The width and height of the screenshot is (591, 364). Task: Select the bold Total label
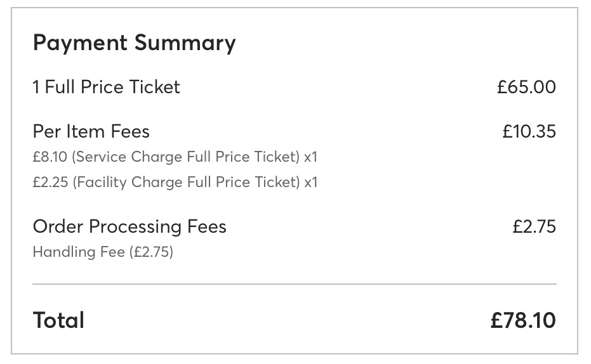58,320
